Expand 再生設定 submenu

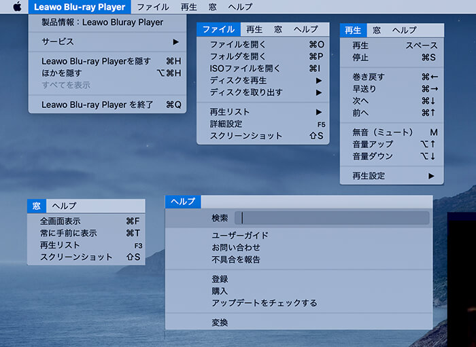pyautogui.click(x=392, y=176)
